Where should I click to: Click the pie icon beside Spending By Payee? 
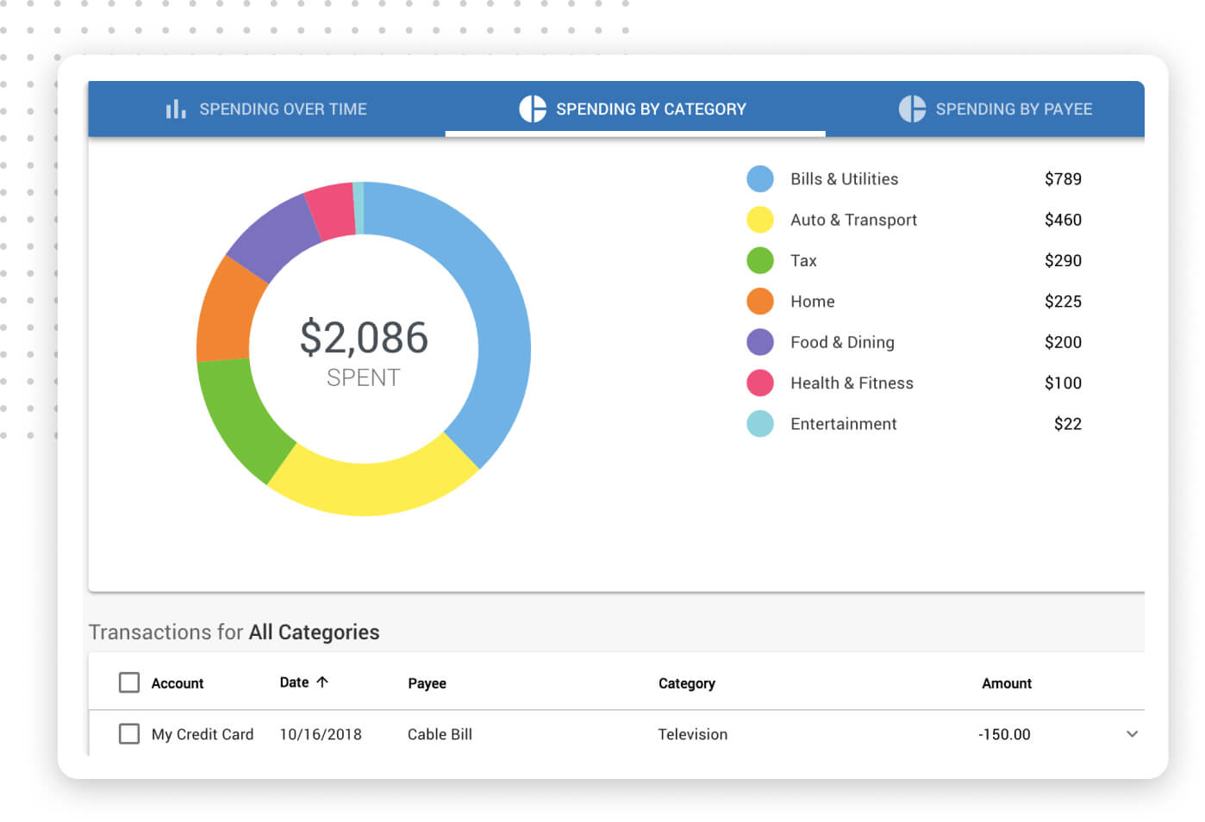tap(912, 109)
